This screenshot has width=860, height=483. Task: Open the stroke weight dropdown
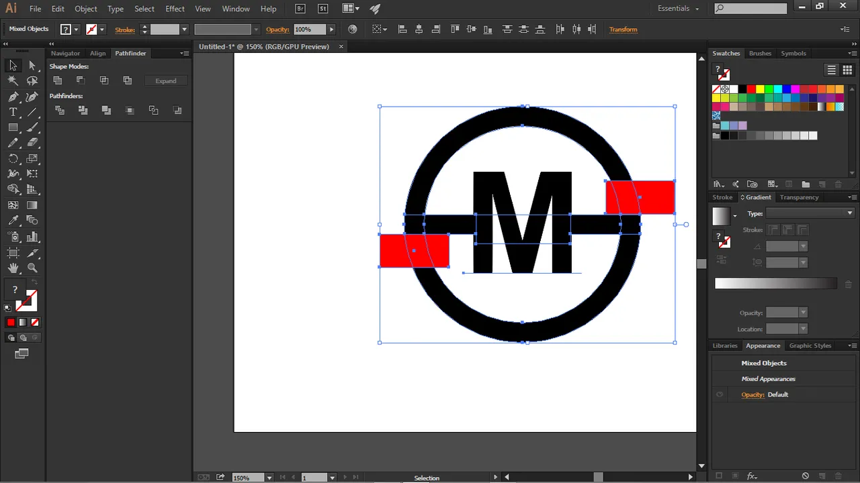184,30
